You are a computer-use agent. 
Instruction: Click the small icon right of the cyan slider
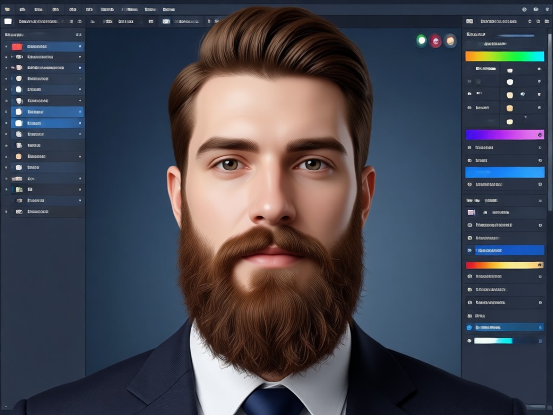[540, 341]
